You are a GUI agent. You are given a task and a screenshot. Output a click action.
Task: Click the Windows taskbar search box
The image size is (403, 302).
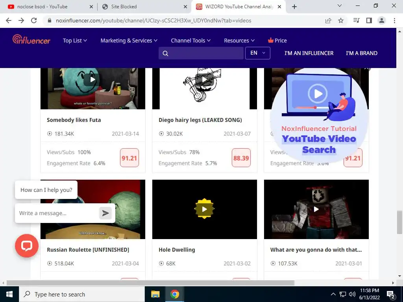pyautogui.click(x=82, y=294)
